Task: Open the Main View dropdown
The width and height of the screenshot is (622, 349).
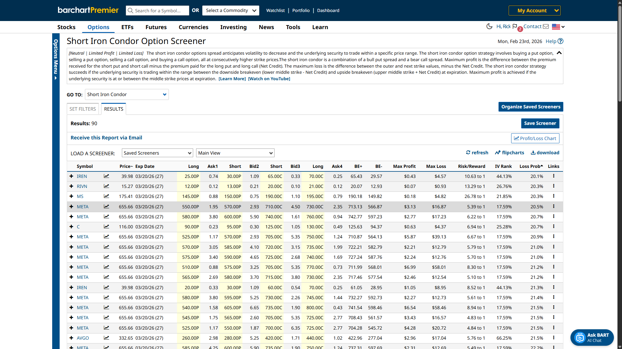Action: point(235,153)
